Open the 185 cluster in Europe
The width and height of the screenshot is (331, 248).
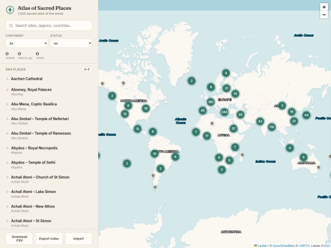(x=210, y=102)
